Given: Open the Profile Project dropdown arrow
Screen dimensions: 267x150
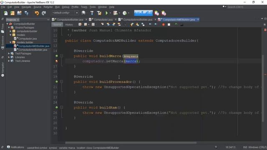Looking at the screenshot, I should point(128,13).
